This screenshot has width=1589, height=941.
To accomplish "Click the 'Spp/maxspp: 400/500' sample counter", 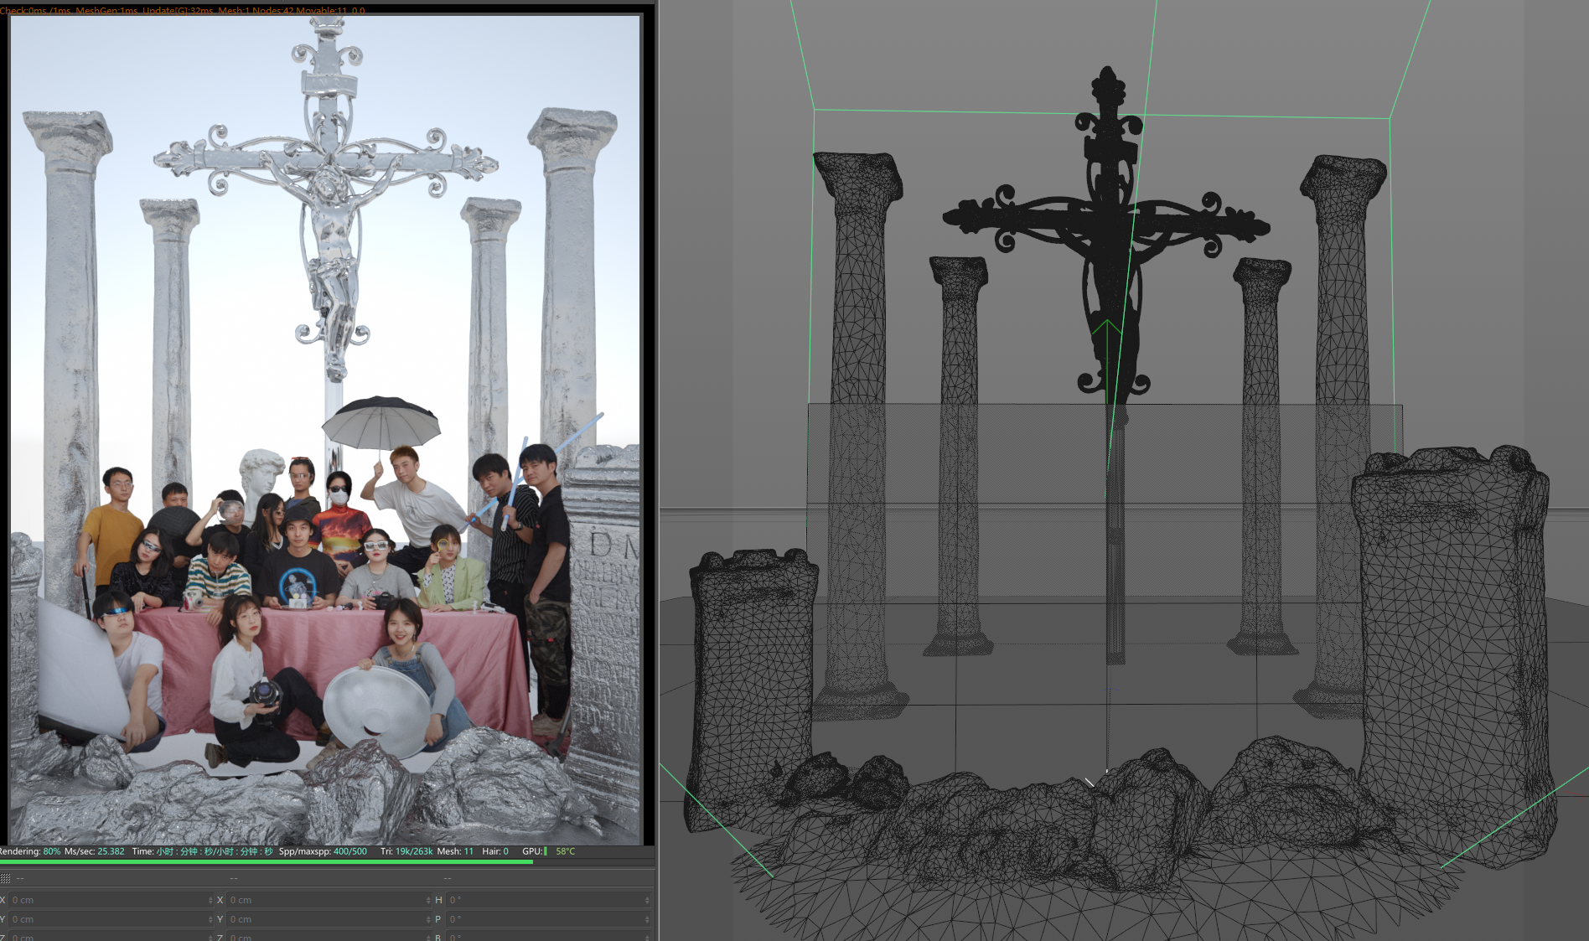I will pyautogui.click(x=323, y=851).
